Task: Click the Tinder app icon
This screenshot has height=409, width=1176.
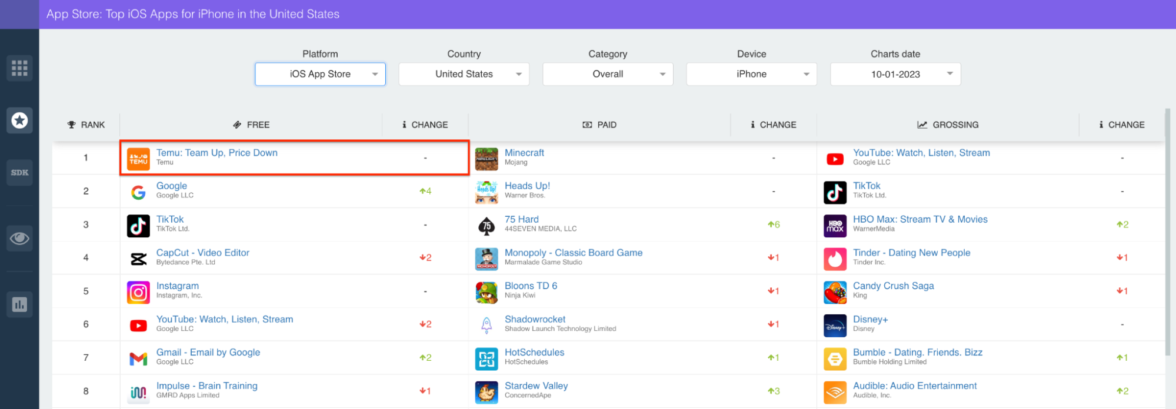Action: [x=835, y=259]
